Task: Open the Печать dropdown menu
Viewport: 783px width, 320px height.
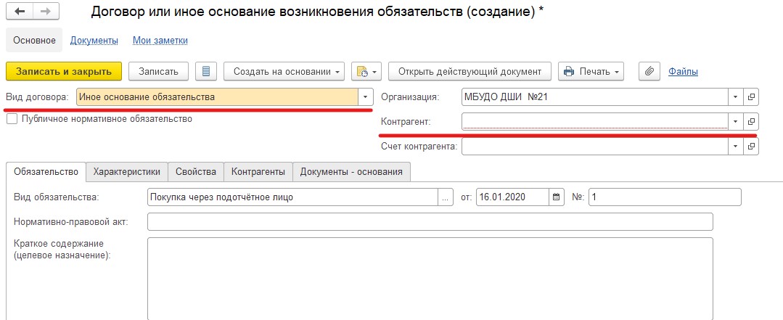Action: [591, 71]
